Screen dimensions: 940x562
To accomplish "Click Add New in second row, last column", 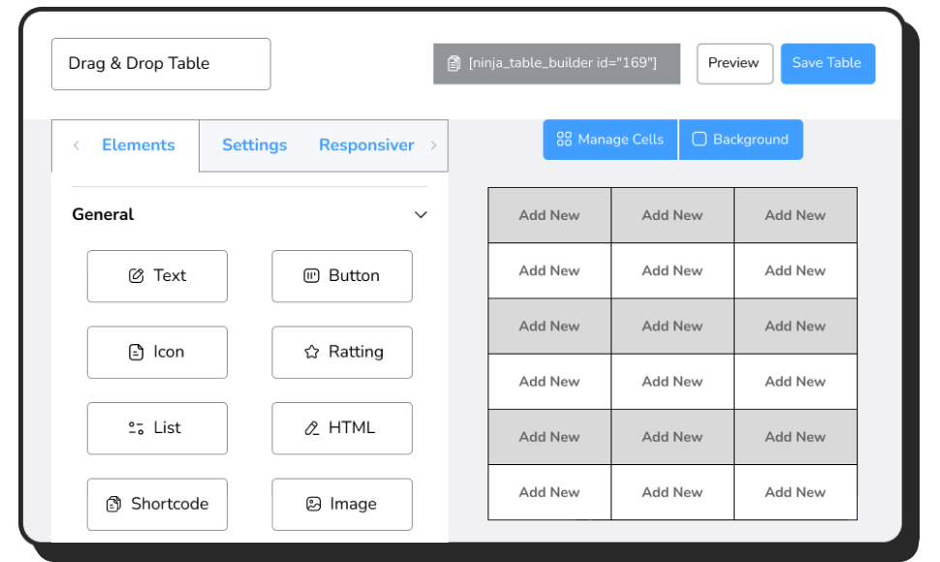I will [x=795, y=270].
